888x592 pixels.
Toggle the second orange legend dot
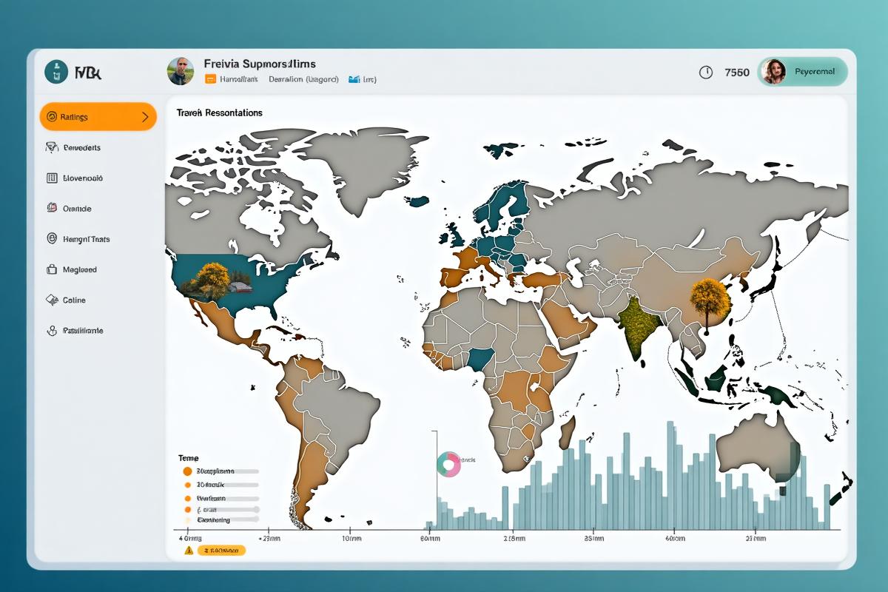188,485
